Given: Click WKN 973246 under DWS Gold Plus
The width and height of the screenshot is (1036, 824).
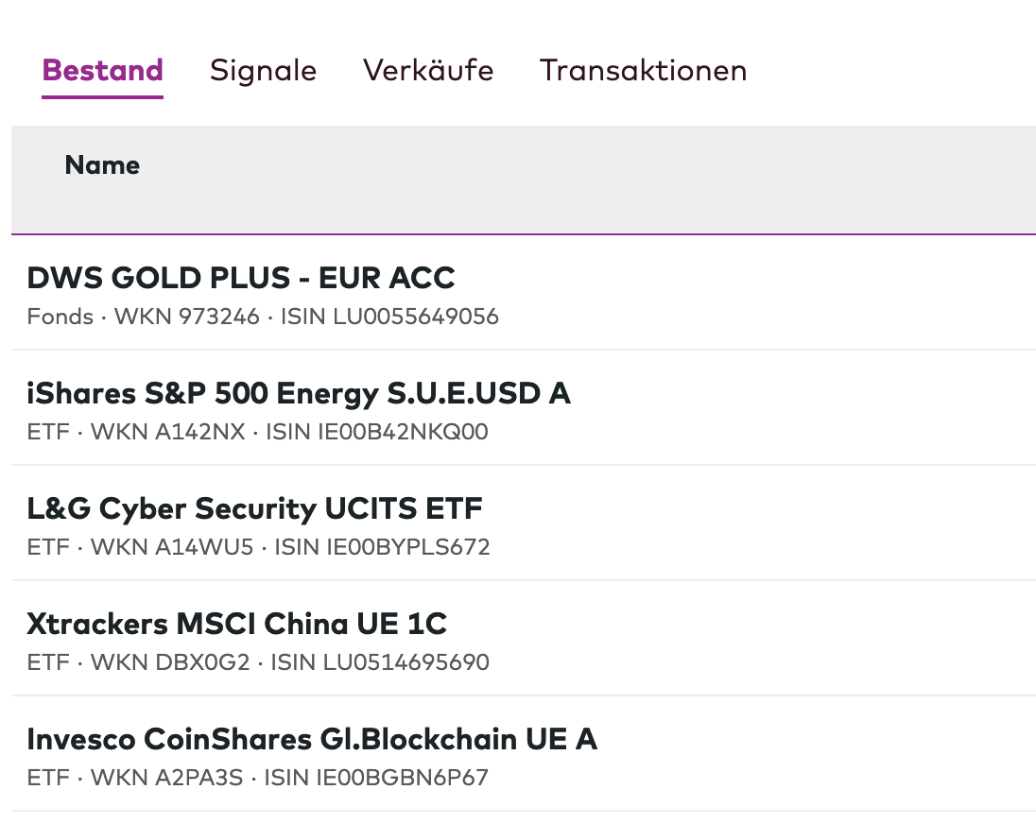Looking at the screenshot, I should coord(186,317).
